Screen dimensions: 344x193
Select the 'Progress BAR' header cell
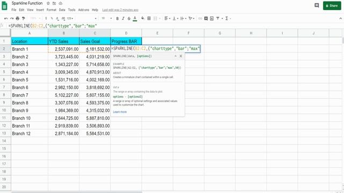126,41
